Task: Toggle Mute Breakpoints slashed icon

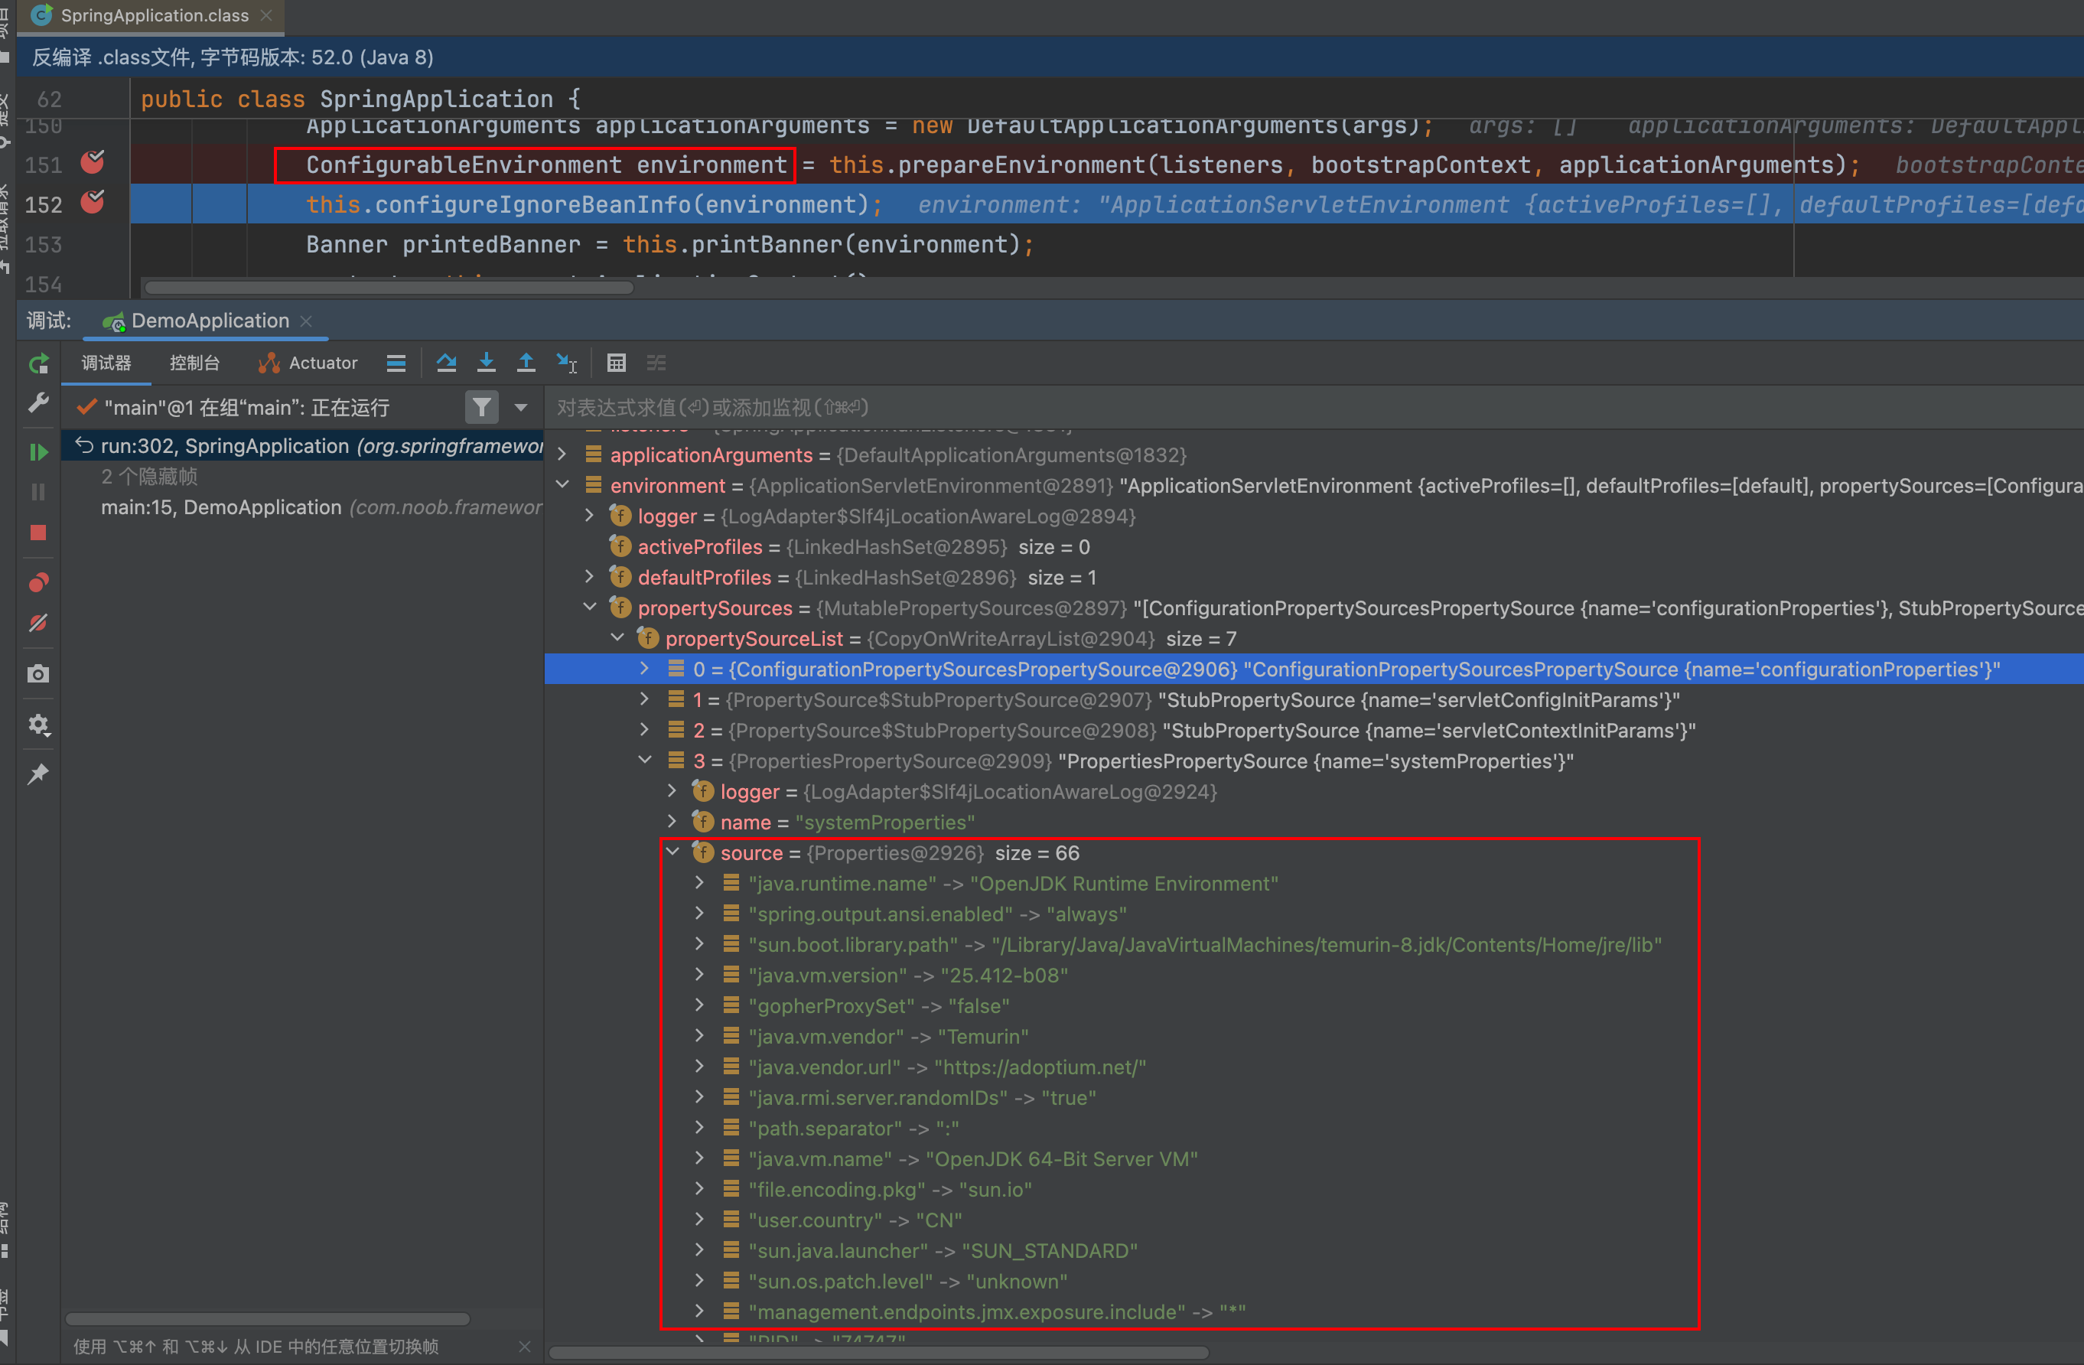Action: (38, 624)
